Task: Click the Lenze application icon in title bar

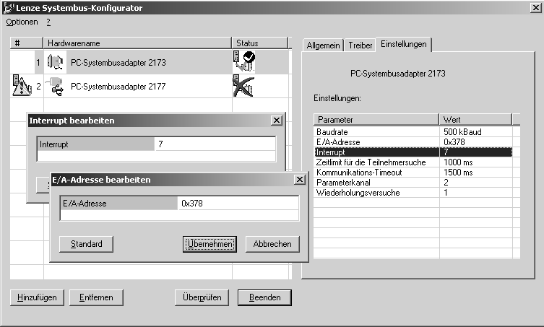Action: (x=9, y=8)
